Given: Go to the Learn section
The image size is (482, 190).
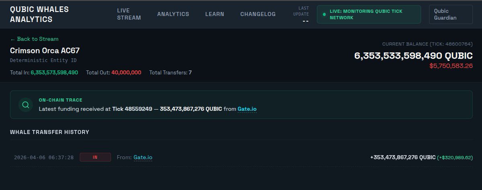Looking at the screenshot, I should pyautogui.click(x=214, y=14).
